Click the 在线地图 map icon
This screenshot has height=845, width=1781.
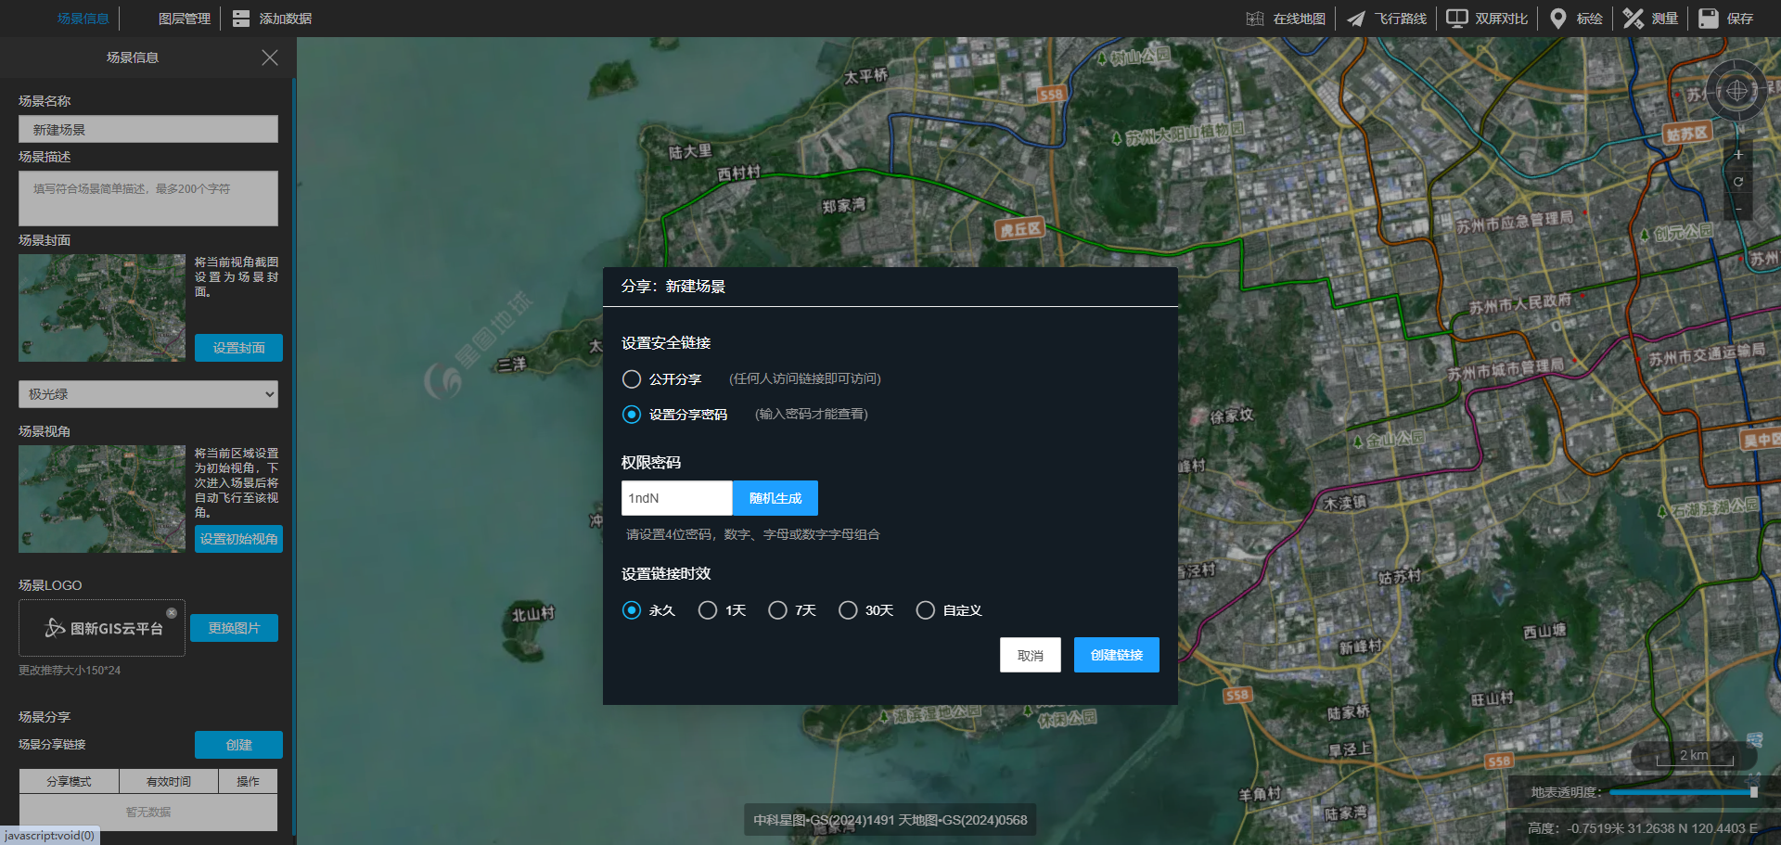(1255, 19)
